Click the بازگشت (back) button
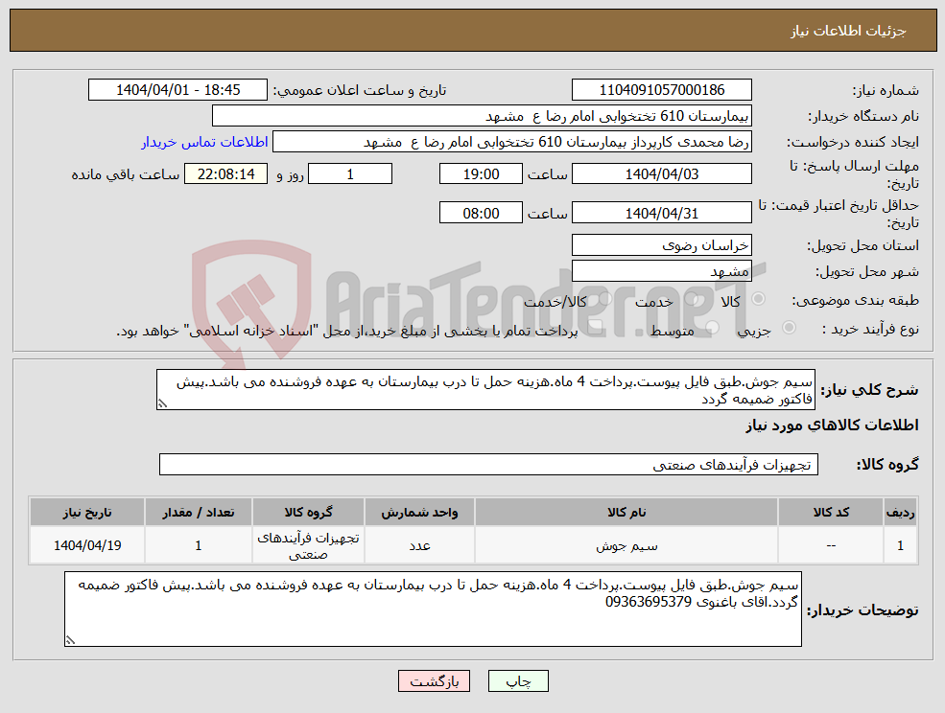 point(434,681)
